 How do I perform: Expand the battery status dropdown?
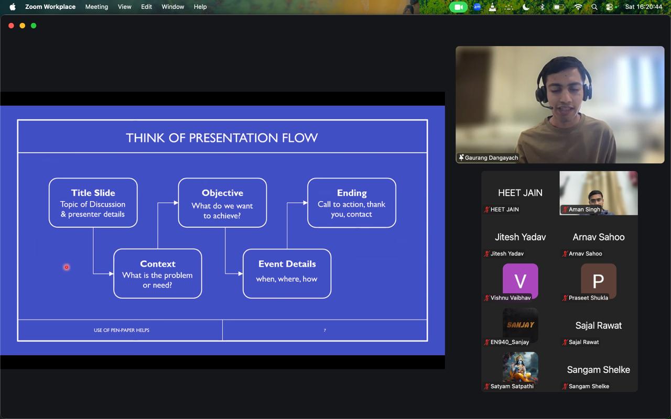point(559,7)
